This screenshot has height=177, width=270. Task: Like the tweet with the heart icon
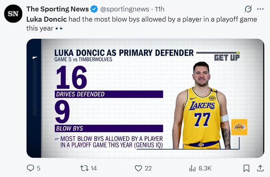(x=138, y=168)
